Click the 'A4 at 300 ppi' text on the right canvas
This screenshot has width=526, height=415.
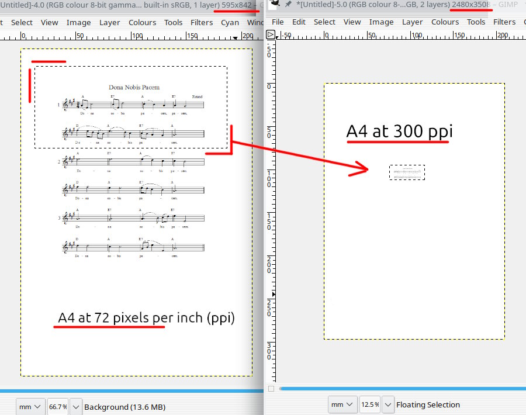[x=399, y=131]
